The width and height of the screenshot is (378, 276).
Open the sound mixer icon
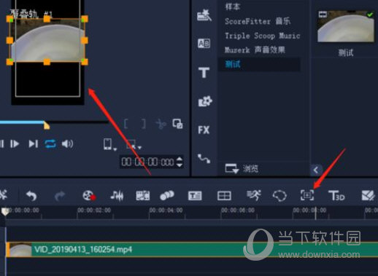tap(117, 196)
